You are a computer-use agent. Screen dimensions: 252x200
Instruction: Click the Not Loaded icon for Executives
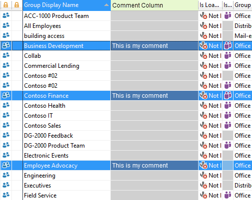click(204, 186)
